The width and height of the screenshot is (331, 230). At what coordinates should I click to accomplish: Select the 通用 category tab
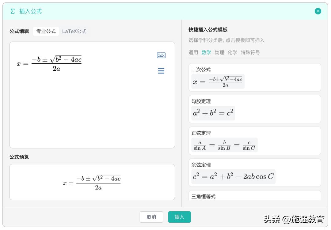[x=193, y=52]
